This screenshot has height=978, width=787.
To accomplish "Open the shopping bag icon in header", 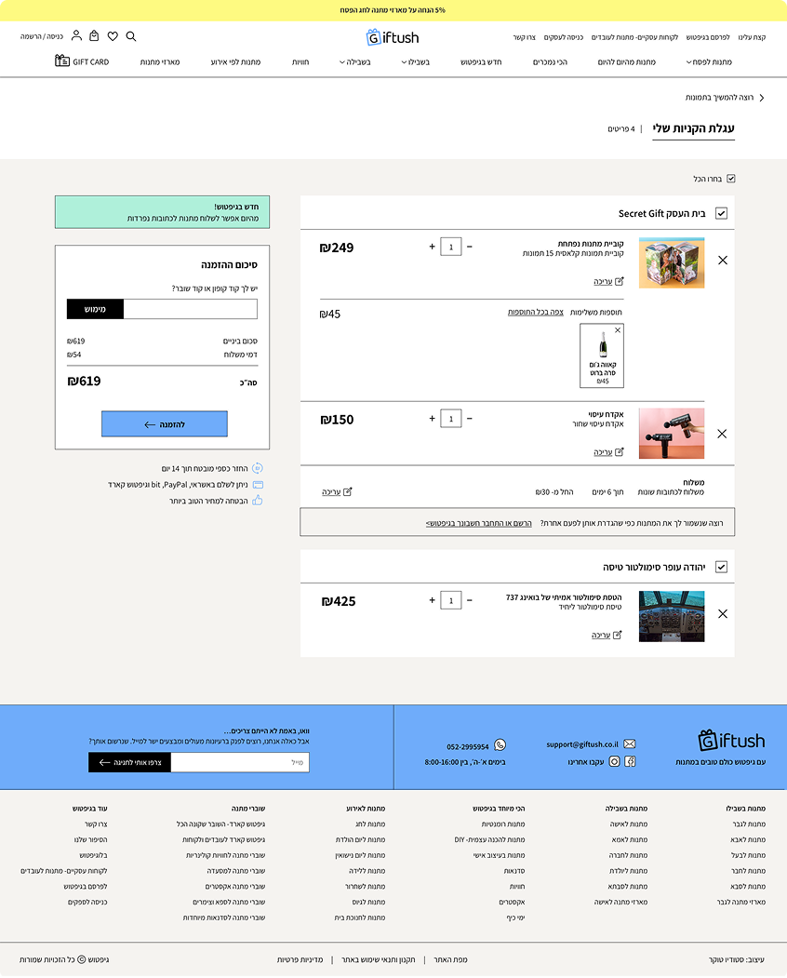I will [x=94, y=36].
